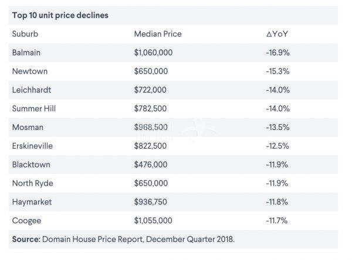352x260 pixels.
Task: Click the ΔYoY column header
Action: [277, 34]
